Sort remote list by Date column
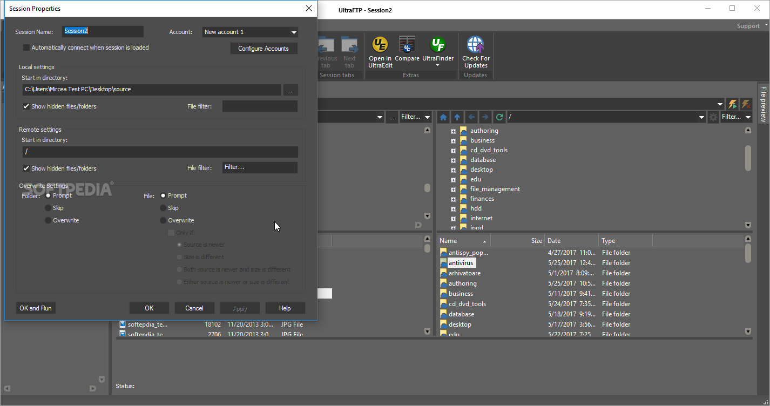The width and height of the screenshot is (770, 406). (572, 241)
